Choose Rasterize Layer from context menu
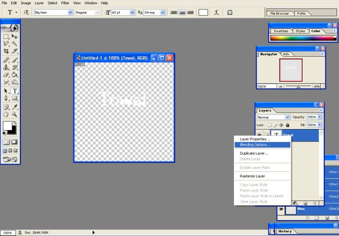This screenshot has width=339, height=236. coord(262,176)
